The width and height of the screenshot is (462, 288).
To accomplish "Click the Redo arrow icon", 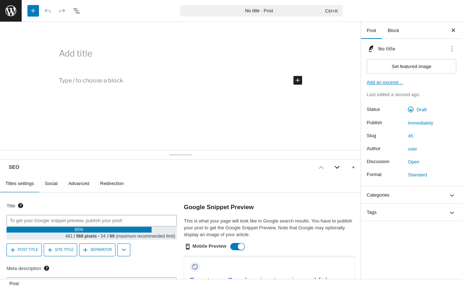I will pyautogui.click(x=62, y=11).
